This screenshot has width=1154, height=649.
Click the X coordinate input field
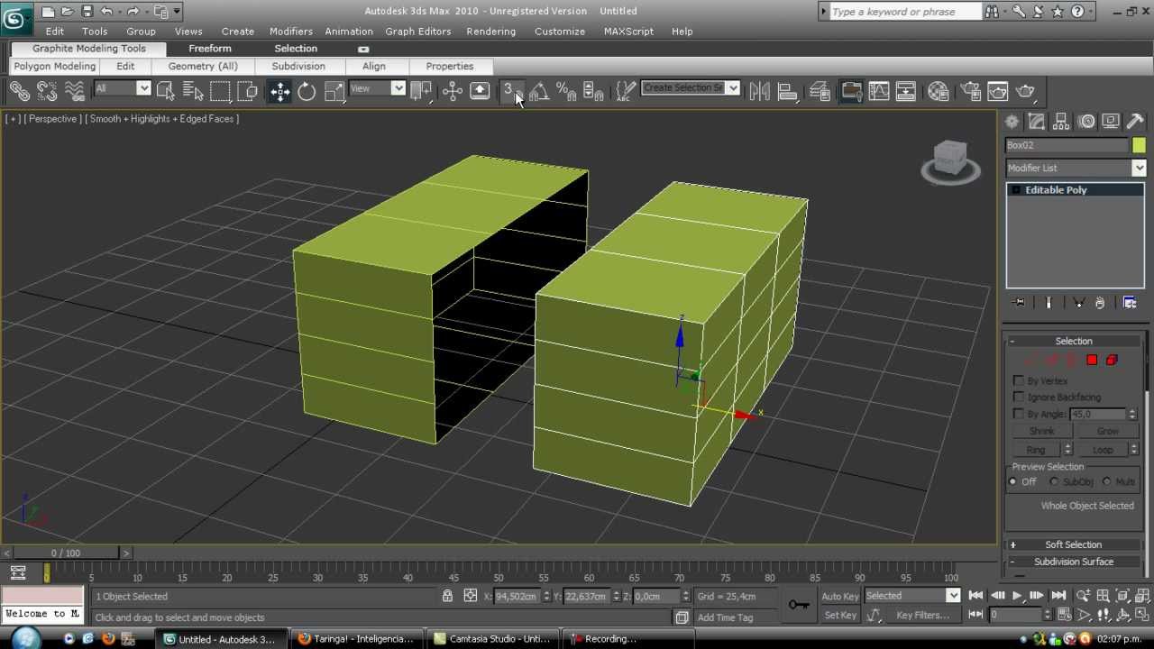pos(517,596)
